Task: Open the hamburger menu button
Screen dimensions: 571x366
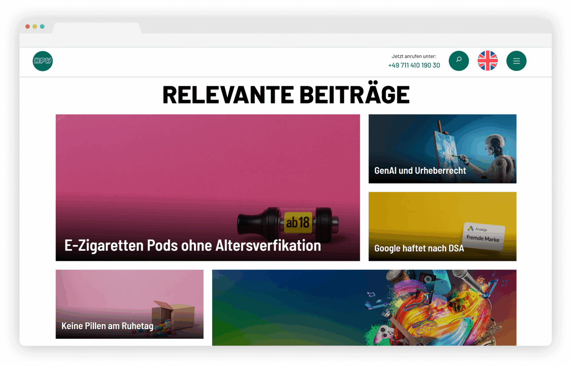Action: pos(516,61)
